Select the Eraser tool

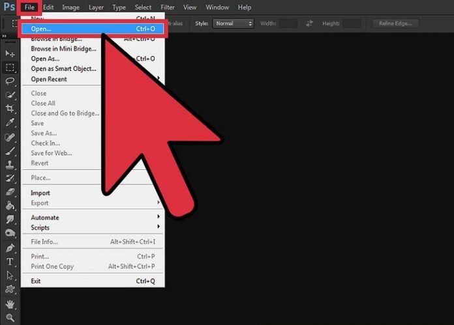[x=10, y=191]
